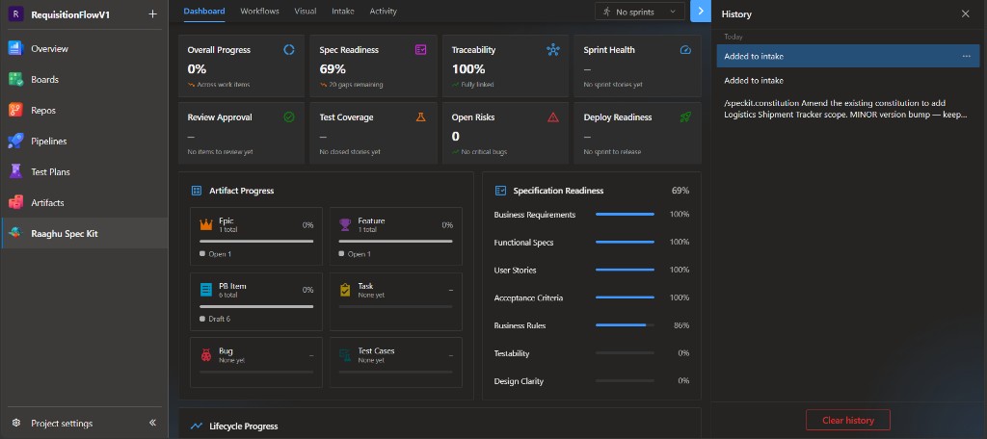Image resolution: width=987 pixels, height=439 pixels.
Task: Switch to the Dashboard tab
Action: point(204,12)
